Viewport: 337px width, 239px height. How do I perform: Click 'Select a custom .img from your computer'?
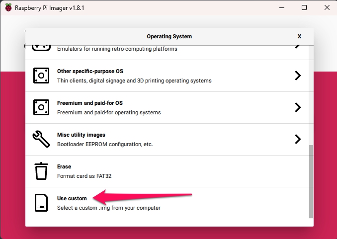[x=109, y=208]
